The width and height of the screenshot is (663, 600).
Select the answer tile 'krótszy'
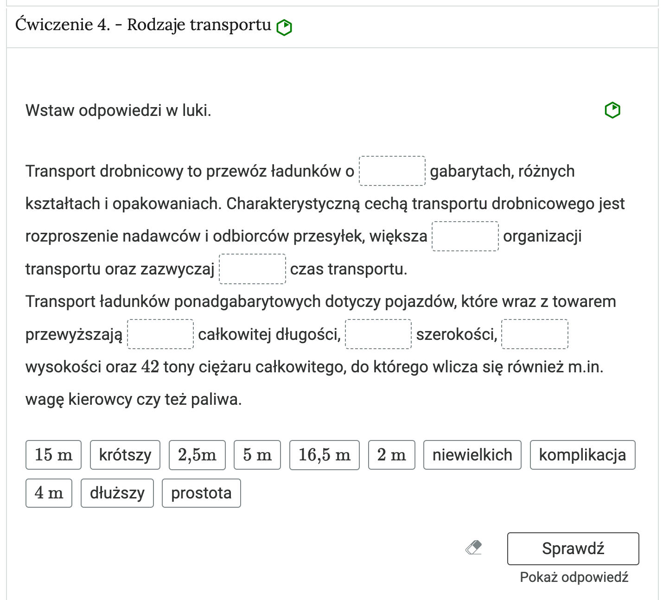(x=125, y=455)
